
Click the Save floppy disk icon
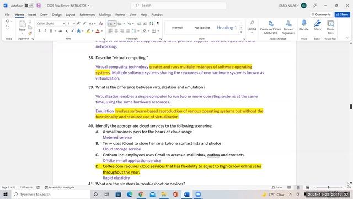pyautogui.click(x=39, y=6)
